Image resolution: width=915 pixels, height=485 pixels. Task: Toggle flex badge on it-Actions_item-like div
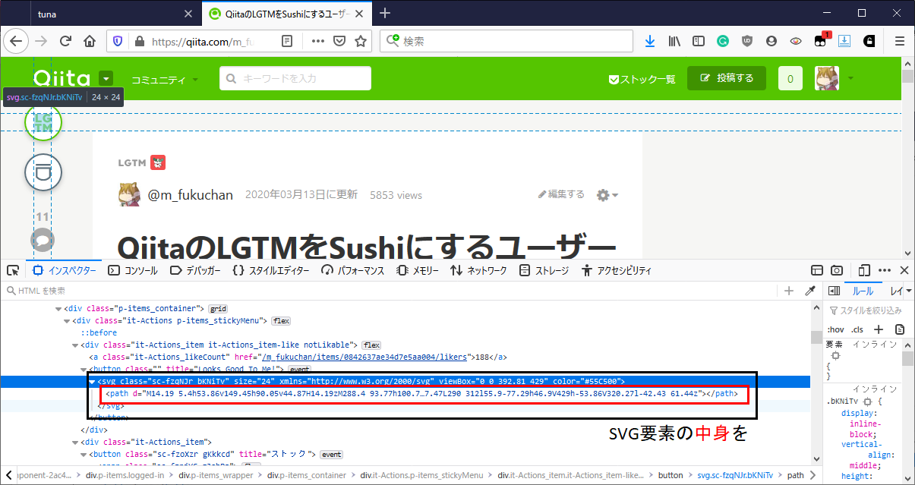tap(372, 345)
